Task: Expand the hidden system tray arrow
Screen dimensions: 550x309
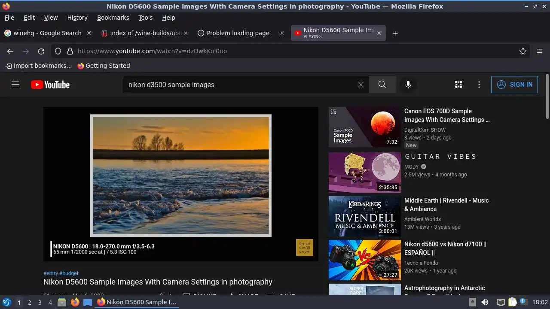Action: [x=472, y=302]
